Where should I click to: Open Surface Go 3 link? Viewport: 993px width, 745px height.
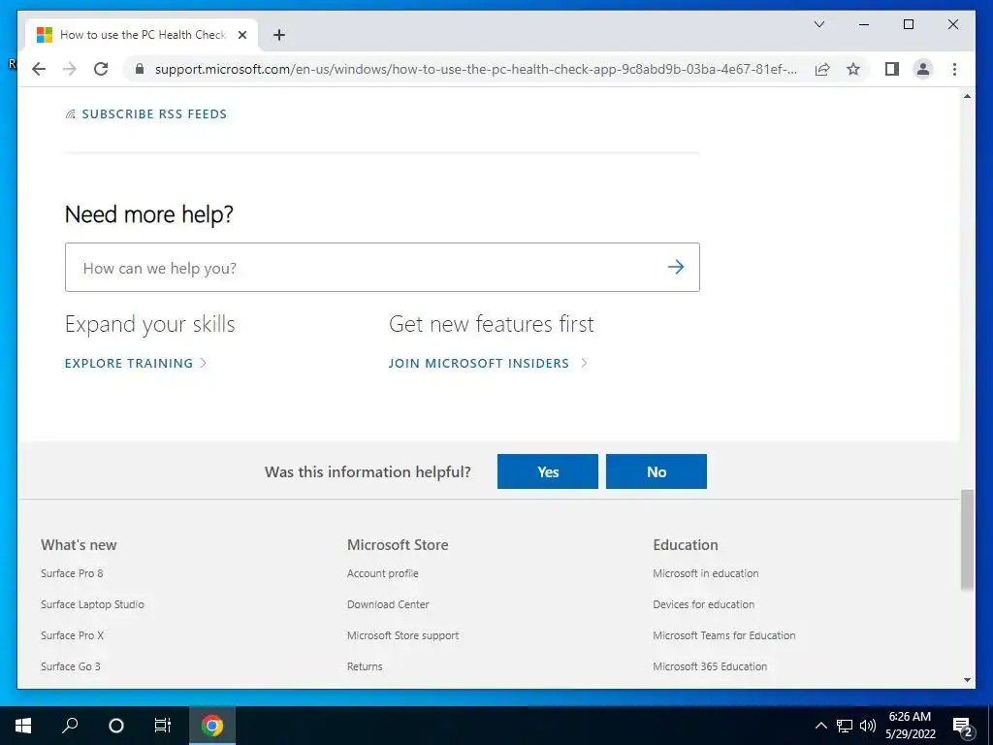coord(70,666)
